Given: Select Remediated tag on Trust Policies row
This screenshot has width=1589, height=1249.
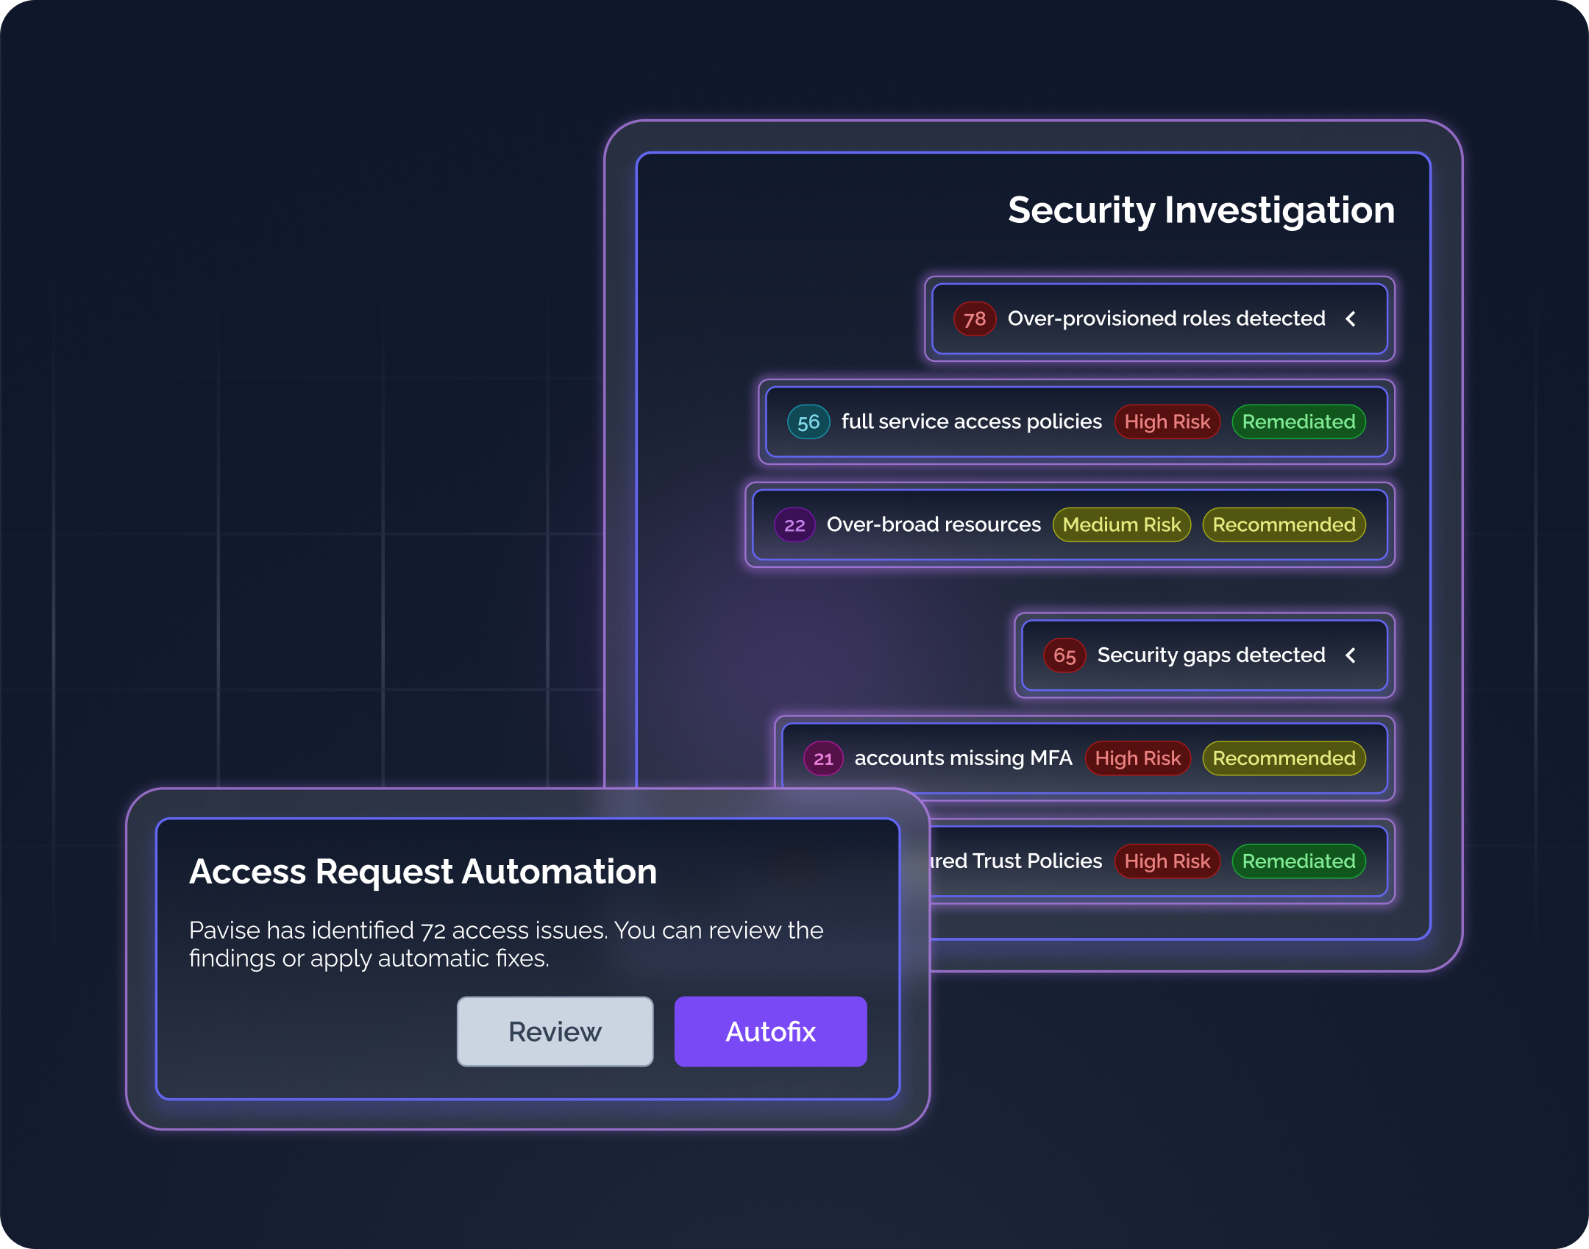Looking at the screenshot, I should click(x=1298, y=861).
